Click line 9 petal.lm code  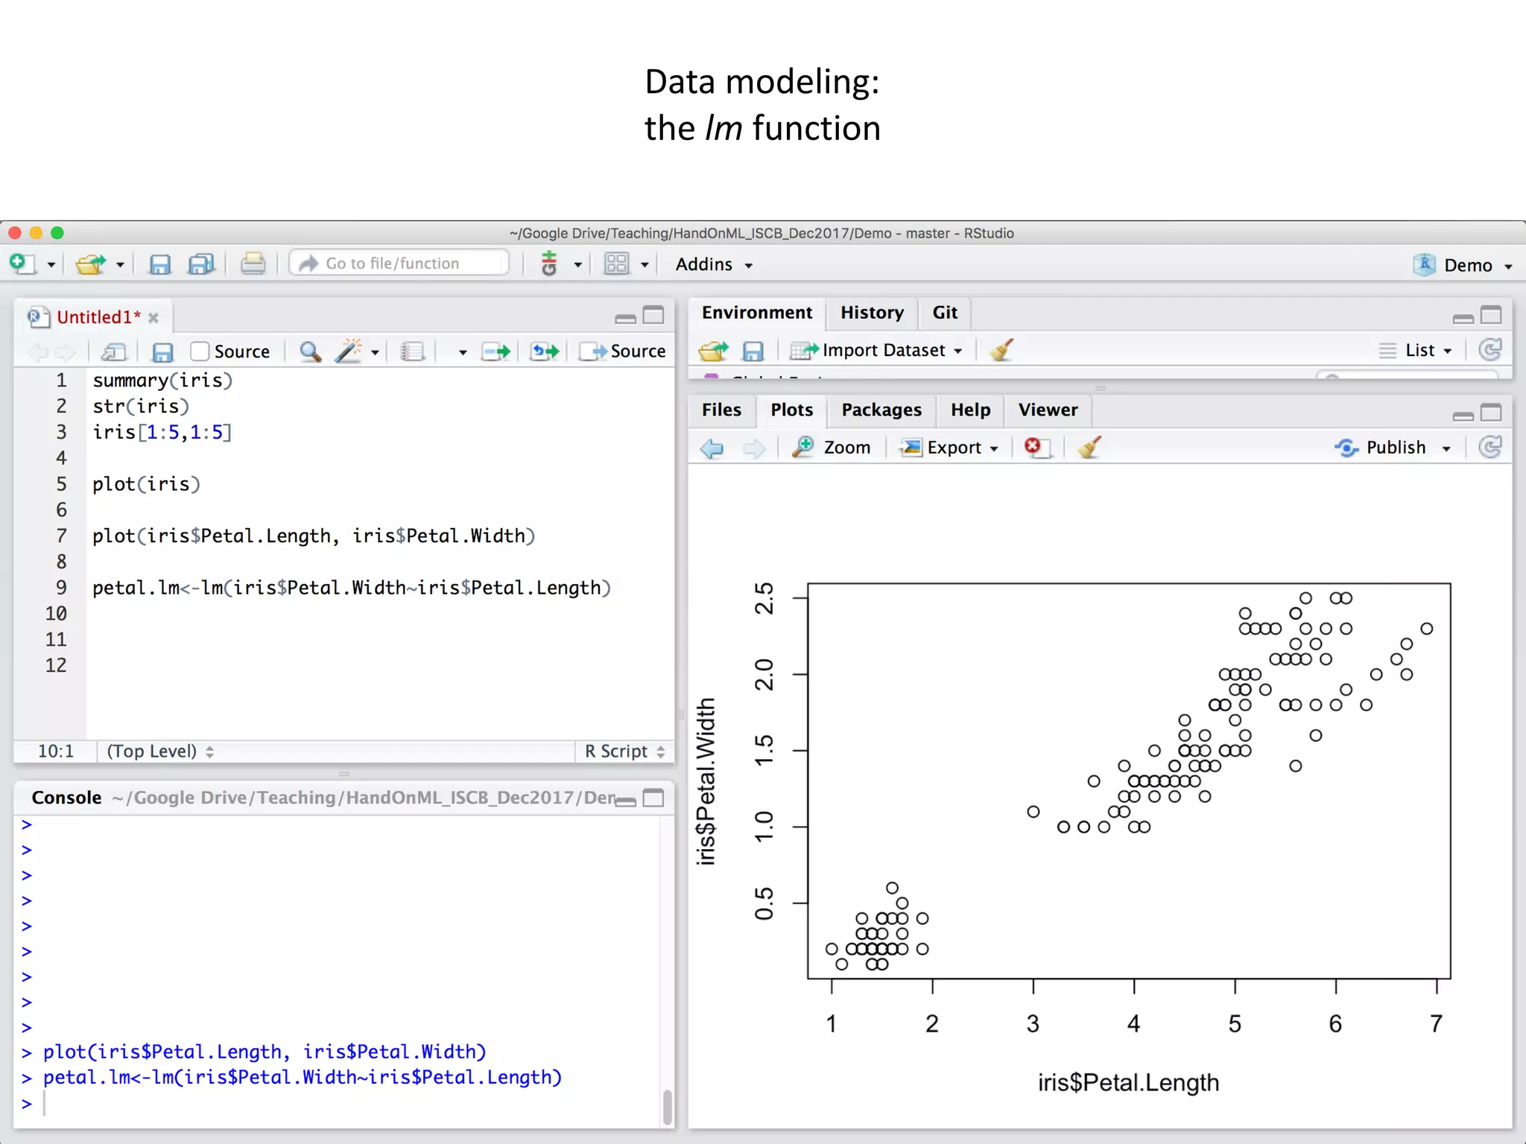coord(352,588)
